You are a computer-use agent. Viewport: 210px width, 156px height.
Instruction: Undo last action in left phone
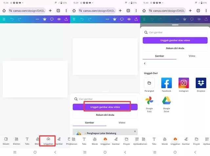[x=12, y=19]
